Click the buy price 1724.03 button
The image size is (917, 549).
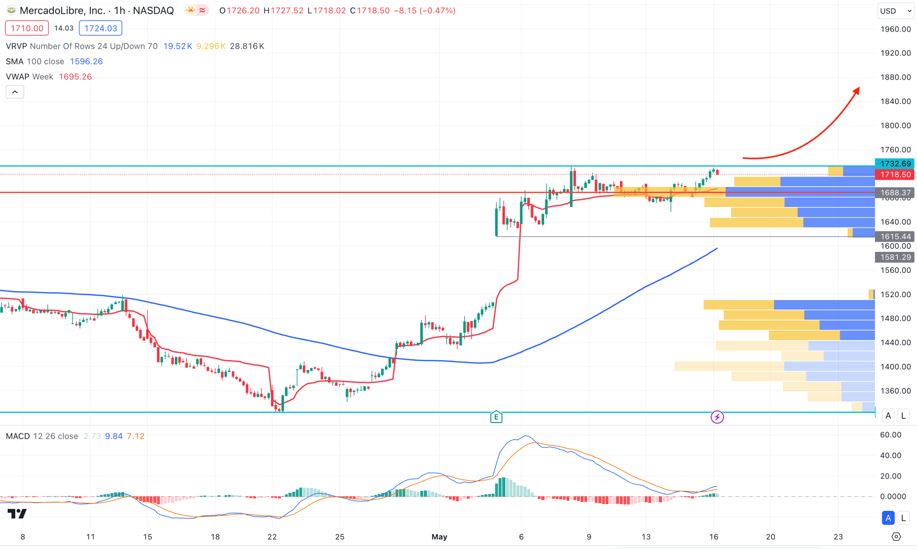tap(100, 28)
